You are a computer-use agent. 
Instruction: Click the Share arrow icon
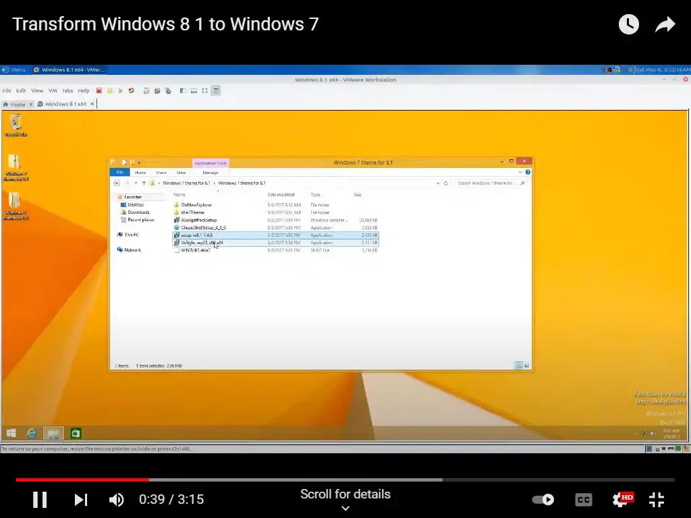click(x=665, y=24)
